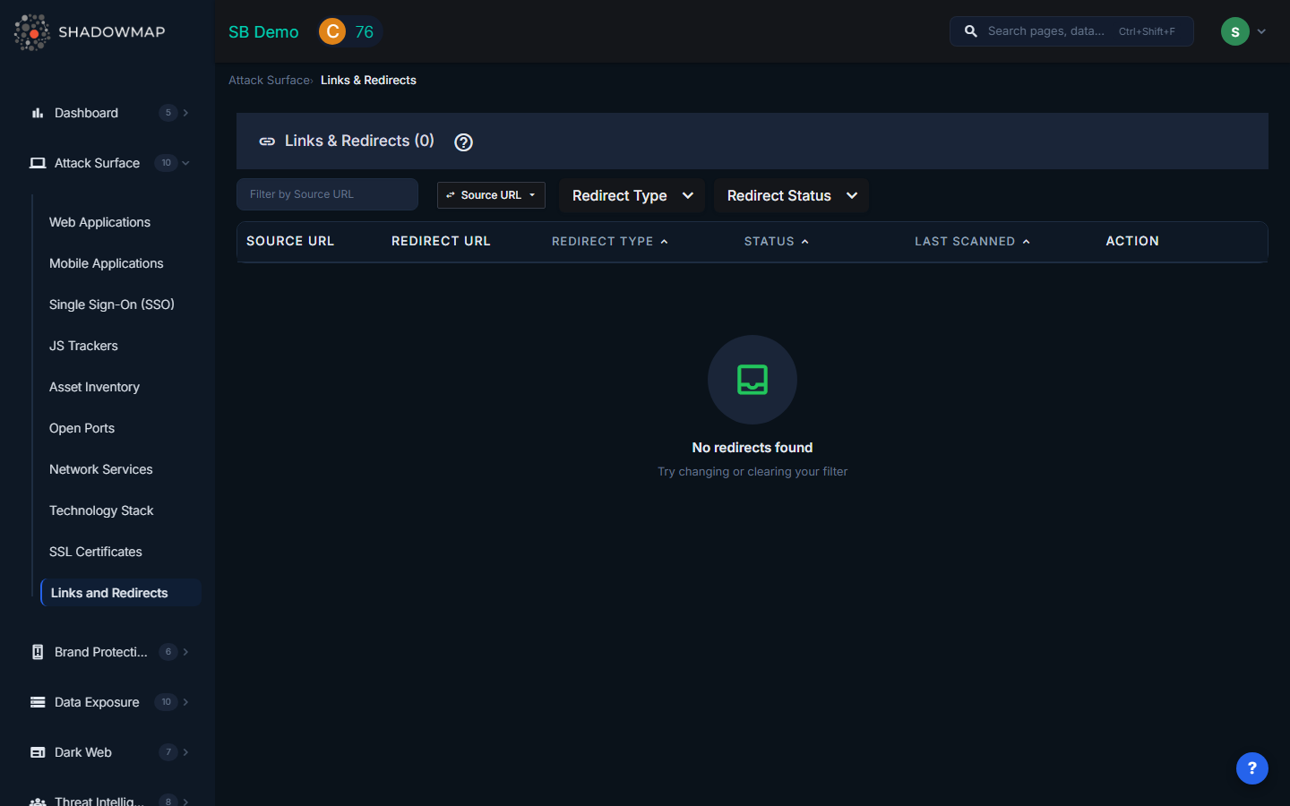Open the Redirect Type dropdown filter
This screenshot has width=1290, height=806.
[x=632, y=195]
